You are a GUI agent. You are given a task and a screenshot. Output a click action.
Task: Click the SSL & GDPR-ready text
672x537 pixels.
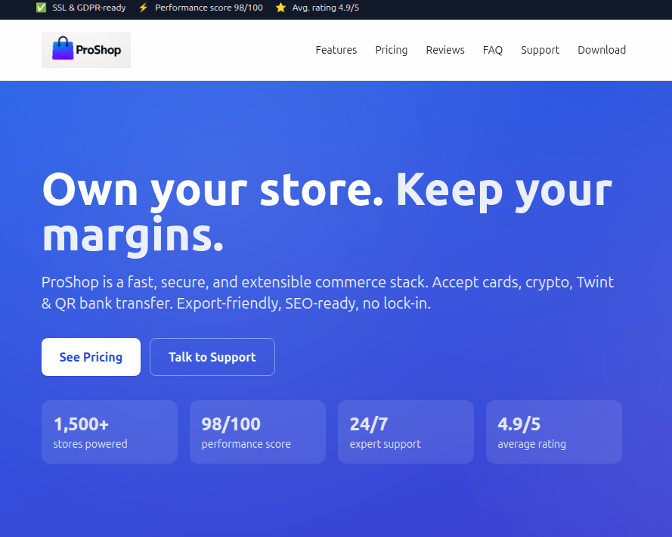(x=89, y=8)
